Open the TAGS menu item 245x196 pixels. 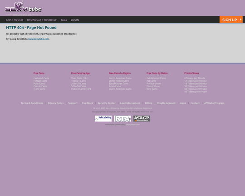64,20
